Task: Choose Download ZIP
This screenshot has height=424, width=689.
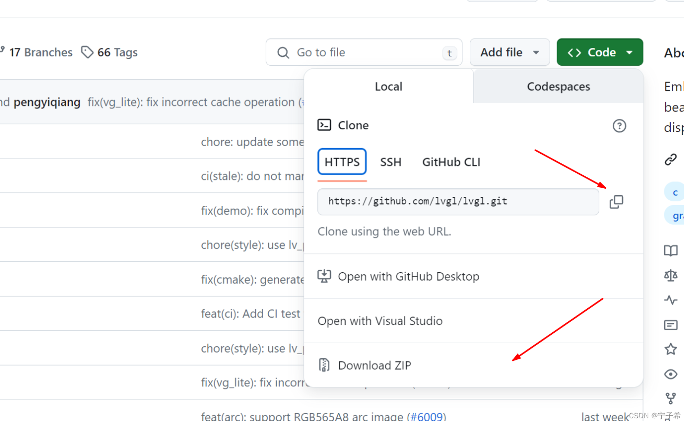Action: [473, 365]
